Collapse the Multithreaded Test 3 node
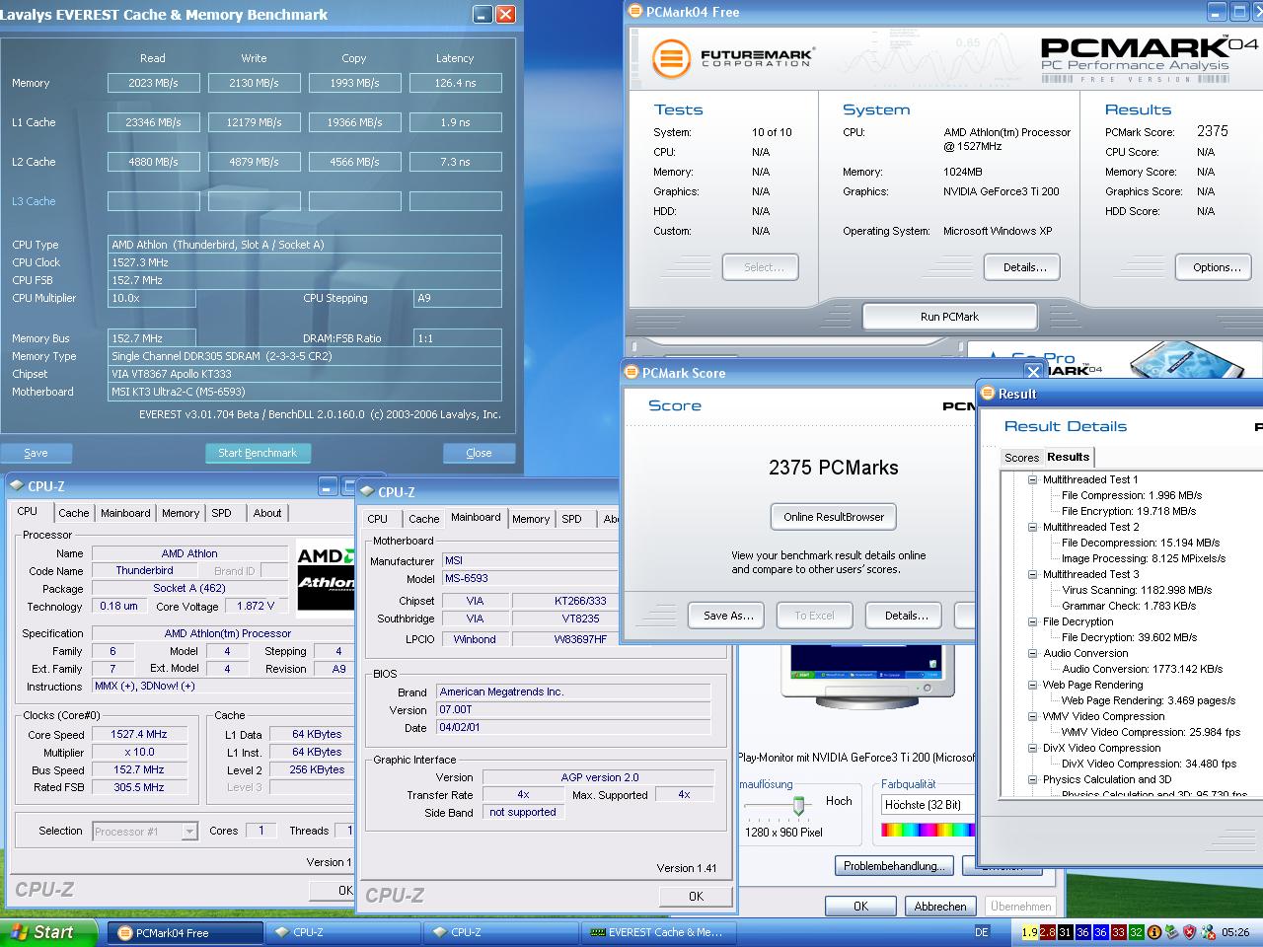The height and width of the screenshot is (947, 1263). point(1032,574)
